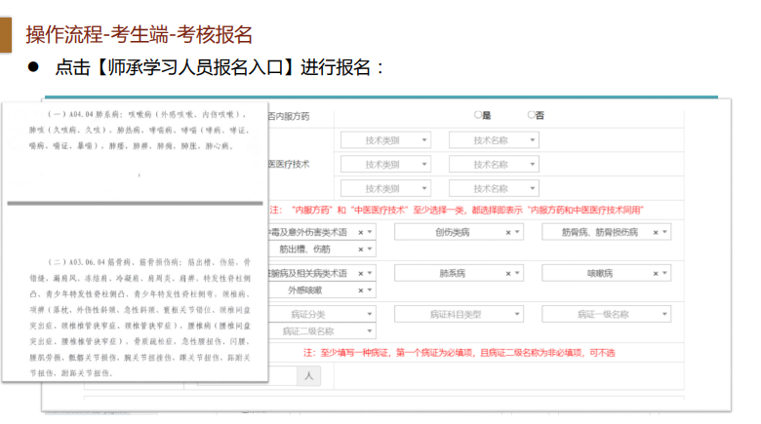
Task: Expand the 病证分类 dropdown
Action: tap(320, 314)
